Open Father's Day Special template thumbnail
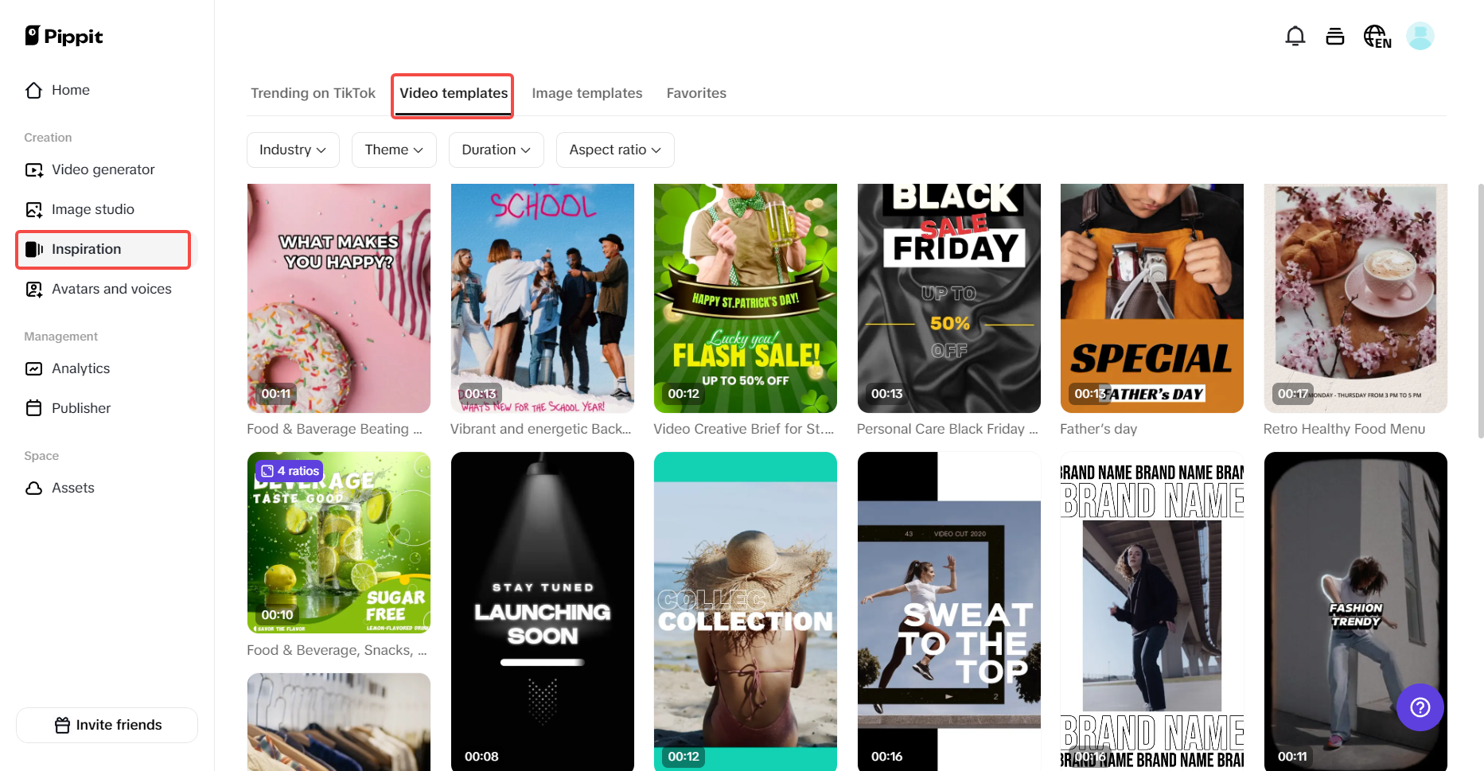This screenshot has width=1484, height=771. coord(1152,298)
